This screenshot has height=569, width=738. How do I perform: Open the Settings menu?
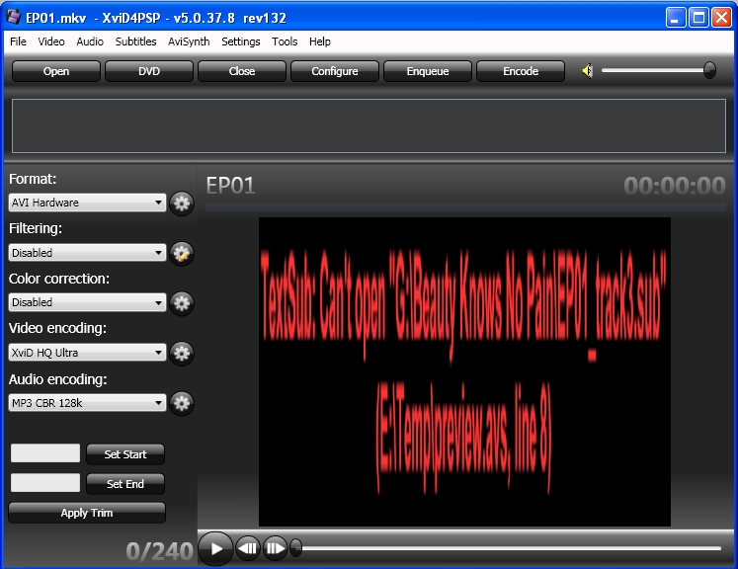tap(240, 41)
